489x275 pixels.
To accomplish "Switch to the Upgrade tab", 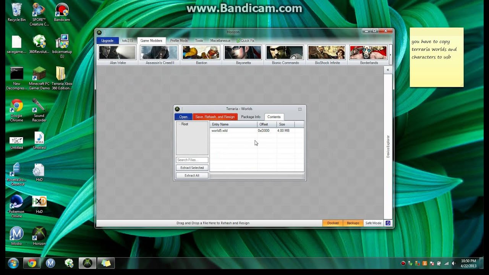I will 107,40.
